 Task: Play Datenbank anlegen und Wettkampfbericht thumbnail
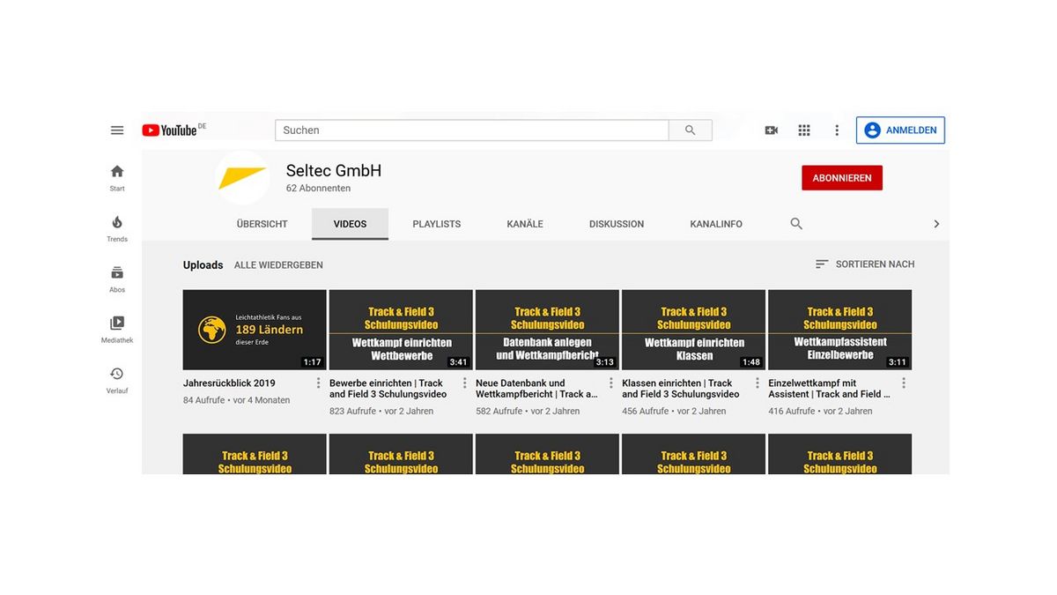point(547,330)
